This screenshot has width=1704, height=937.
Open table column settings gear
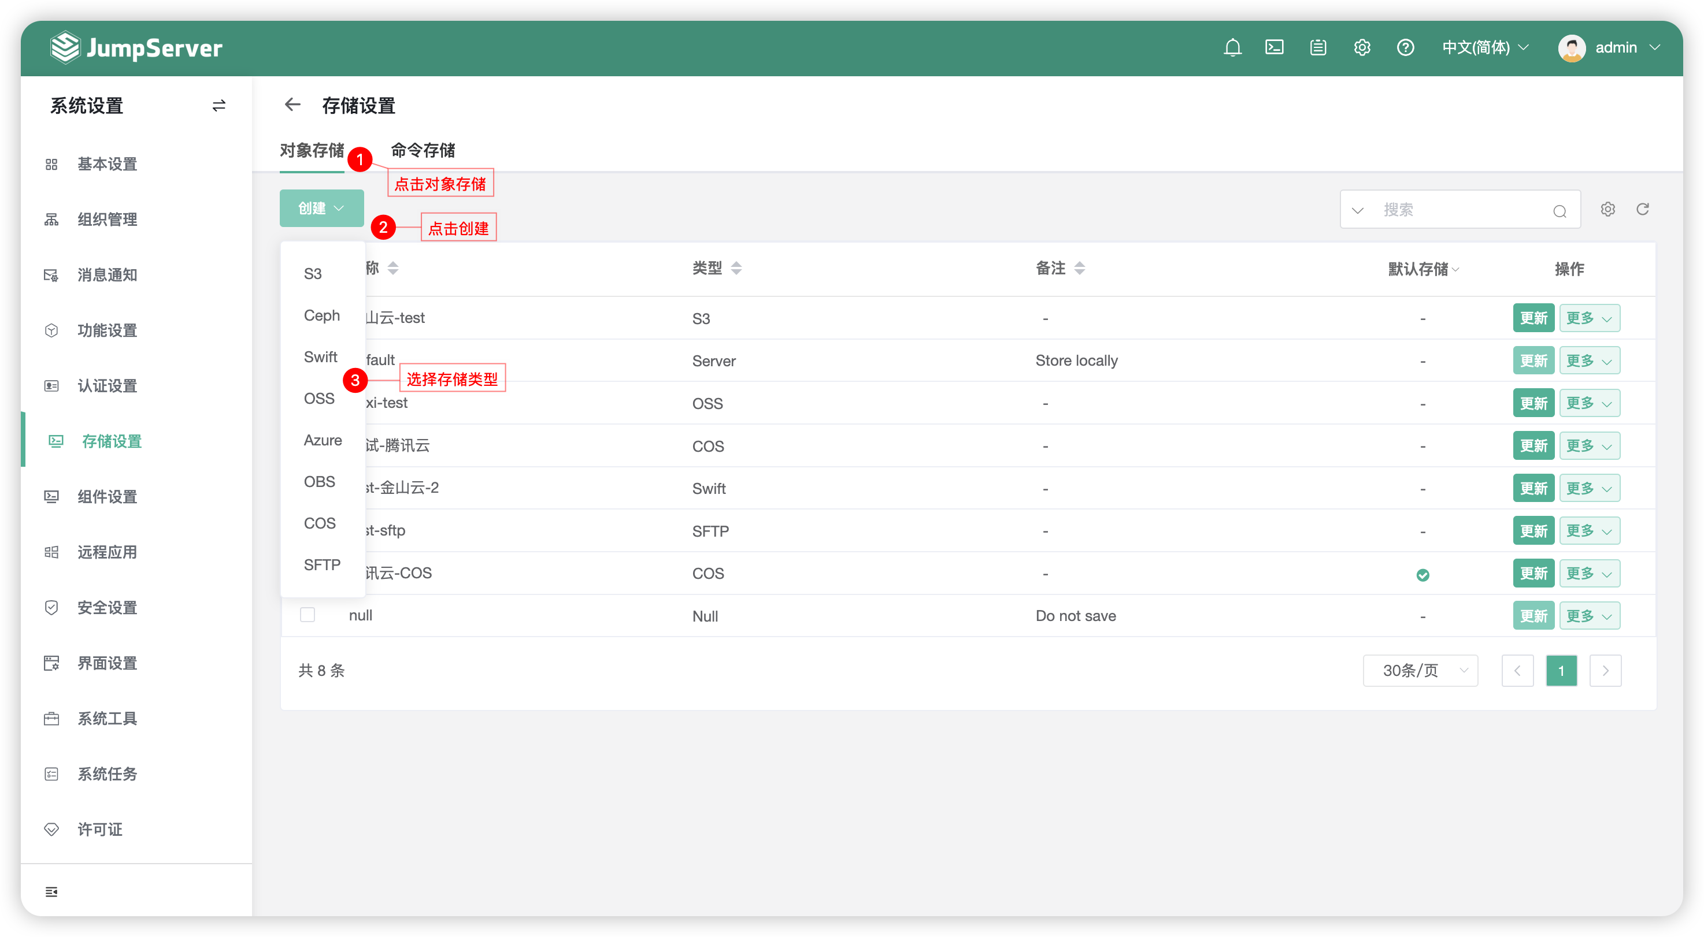click(x=1607, y=209)
